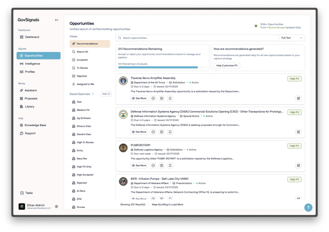The height and width of the screenshot is (232, 329).
Task: Bookmark PUMP,ROTARY for review
Action: tap(170, 165)
